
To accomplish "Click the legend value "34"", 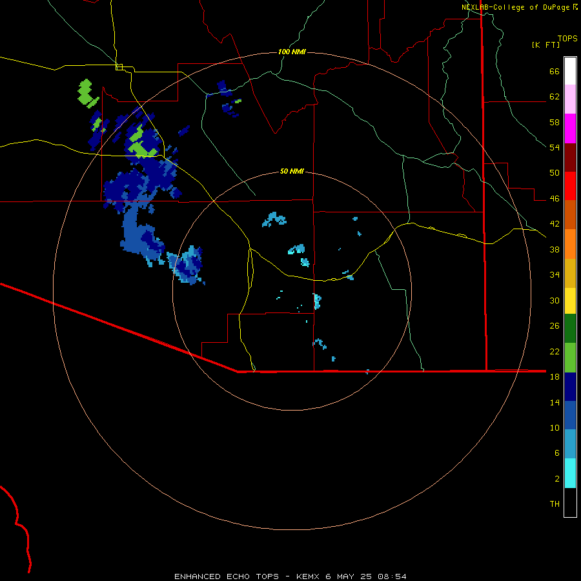I will [x=555, y=275].
